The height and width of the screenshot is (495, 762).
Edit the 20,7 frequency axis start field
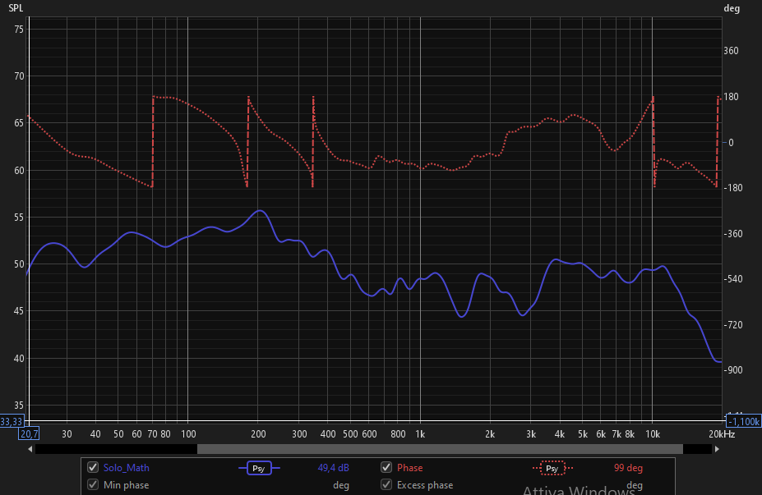[29, 433]
